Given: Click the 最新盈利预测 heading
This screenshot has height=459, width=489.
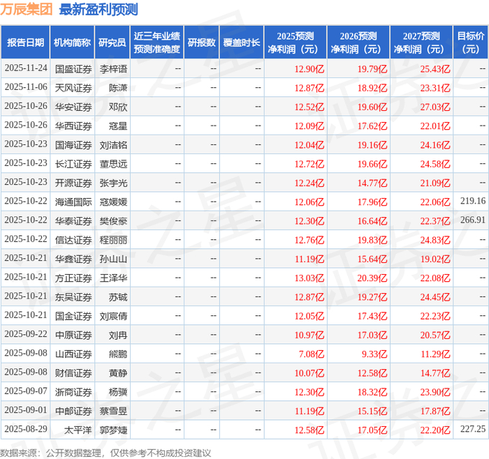Looking at the screenshot, I should pos(98,9).
